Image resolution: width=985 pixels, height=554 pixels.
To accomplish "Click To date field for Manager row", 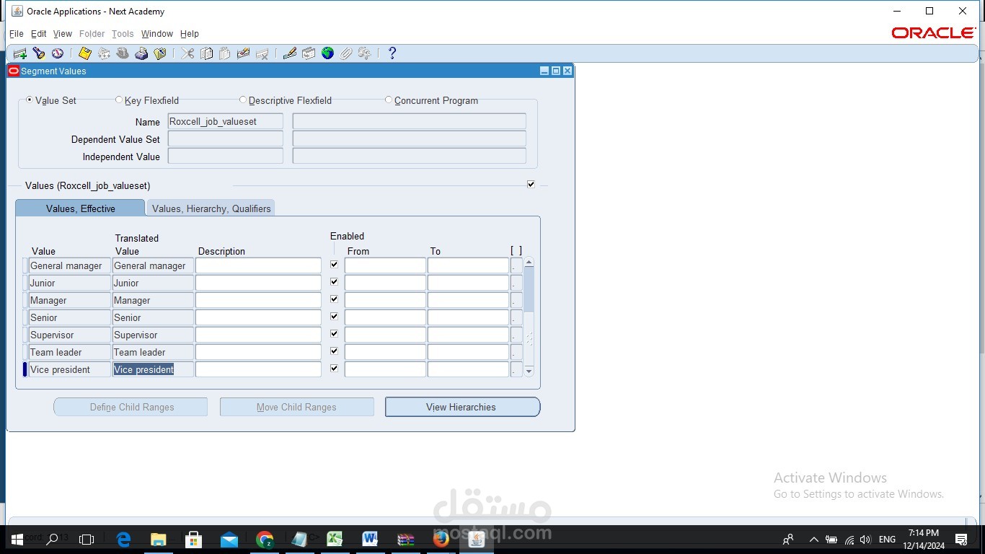I will click(468, 300).
